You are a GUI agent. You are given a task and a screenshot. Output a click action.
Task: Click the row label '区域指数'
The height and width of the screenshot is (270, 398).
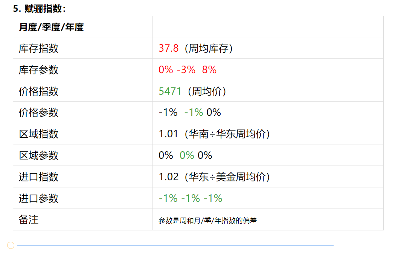(x=38, y=134)
